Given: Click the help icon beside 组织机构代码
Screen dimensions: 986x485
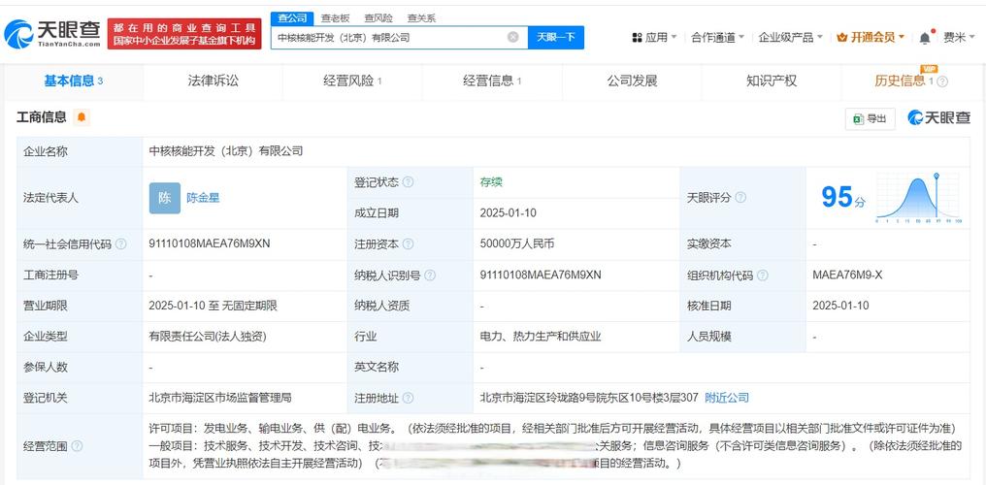Looking at the screenshot, I should (763, 275).
